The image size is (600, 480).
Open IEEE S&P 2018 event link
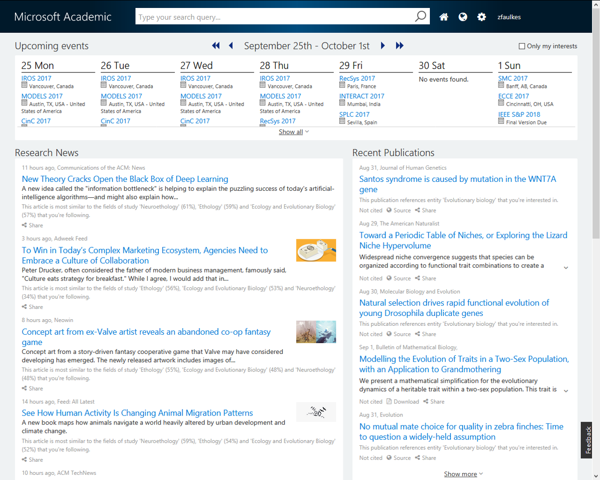tap(519, 114)
